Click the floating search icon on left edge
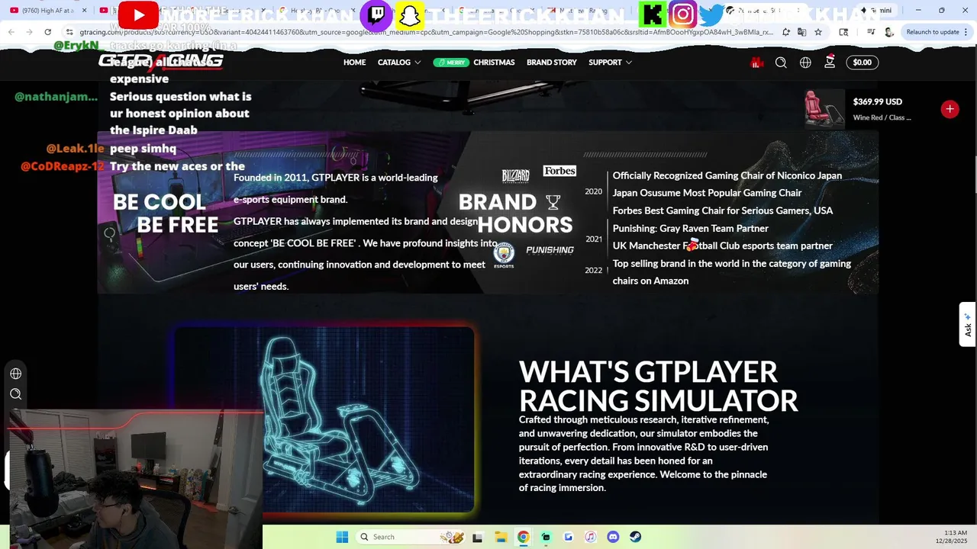The width and height of the screenshot is (977, 549). coord(15,394)
